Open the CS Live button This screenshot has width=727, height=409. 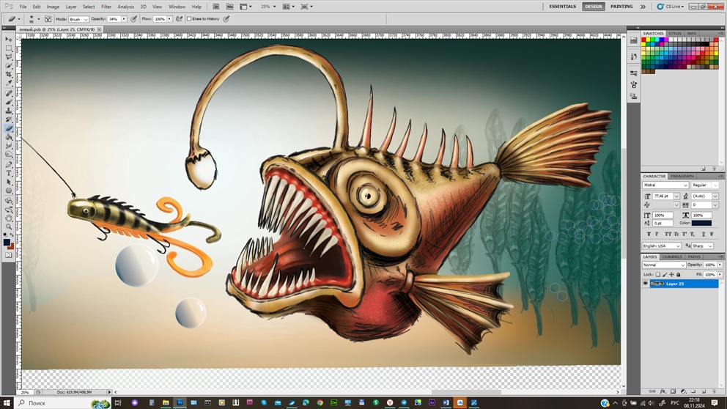pos(670,7)
